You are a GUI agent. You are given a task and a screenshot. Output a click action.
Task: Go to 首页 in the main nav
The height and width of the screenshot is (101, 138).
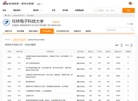[5, 10]
